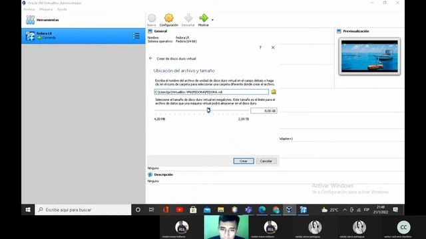The height and width of the screenshot is (239, 426).
Task: Click the Descripción section header
Action: (x=163, y=175)
